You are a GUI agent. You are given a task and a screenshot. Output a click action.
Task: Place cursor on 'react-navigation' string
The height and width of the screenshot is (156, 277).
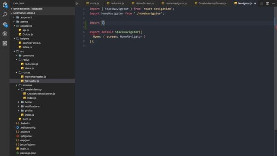click(x=157, y=9)
